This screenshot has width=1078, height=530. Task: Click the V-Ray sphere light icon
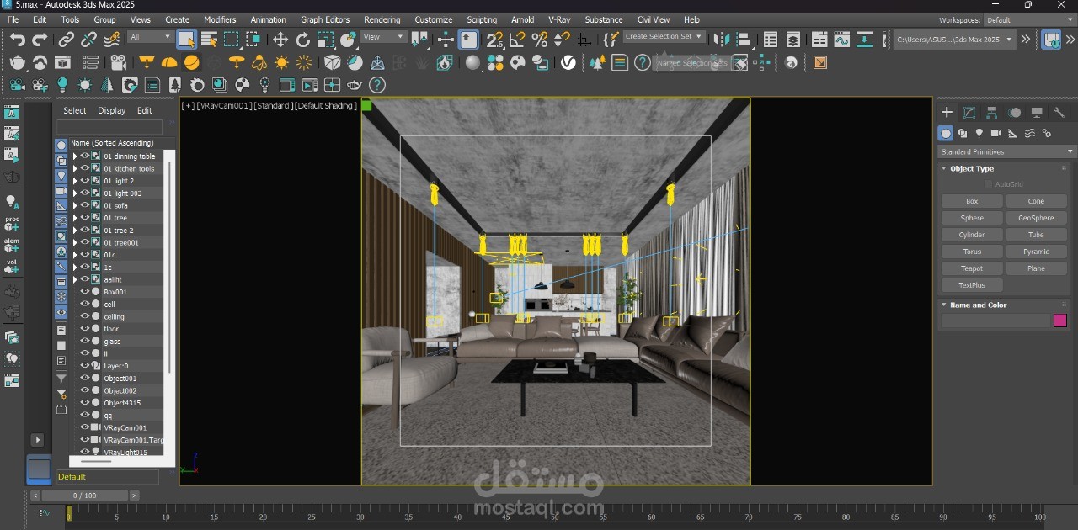(x=192, y=62)
